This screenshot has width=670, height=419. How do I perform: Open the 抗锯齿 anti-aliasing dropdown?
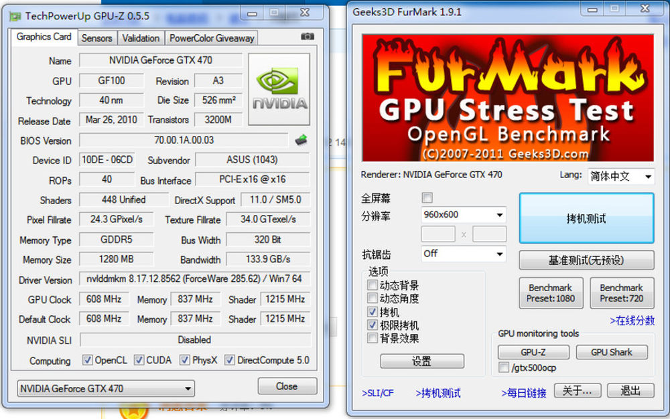(464, 254)
